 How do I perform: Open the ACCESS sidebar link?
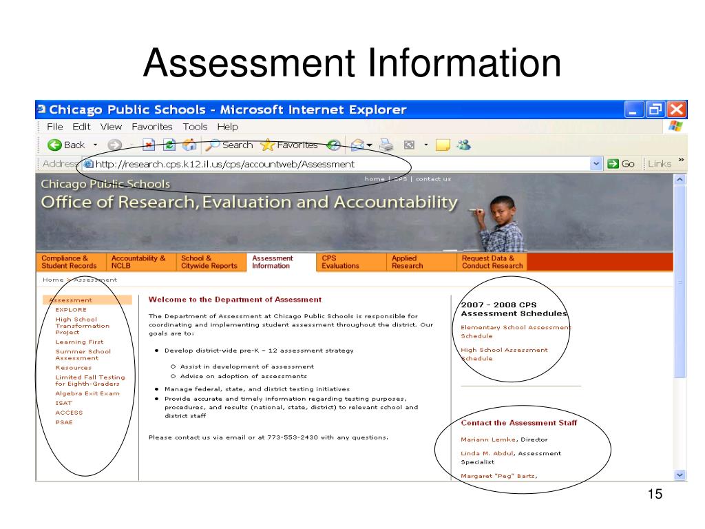tap(69, 413)
